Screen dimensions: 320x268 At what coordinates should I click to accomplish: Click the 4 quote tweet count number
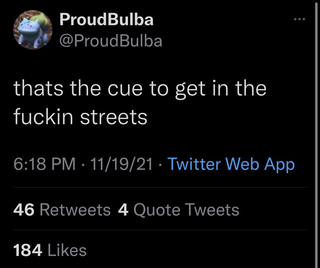point(123,210)
